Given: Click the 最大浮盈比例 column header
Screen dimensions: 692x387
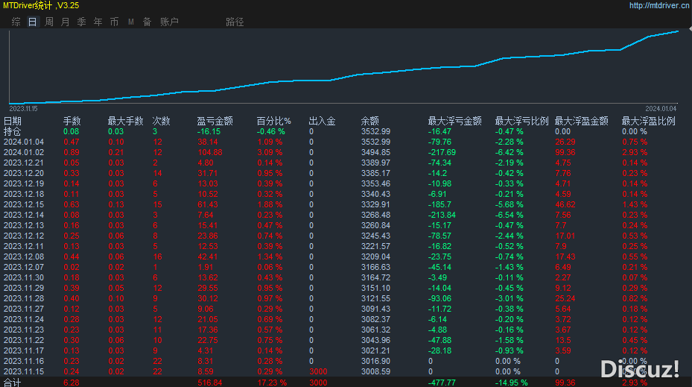Looking at the screenshot, I should pos(648,121).
